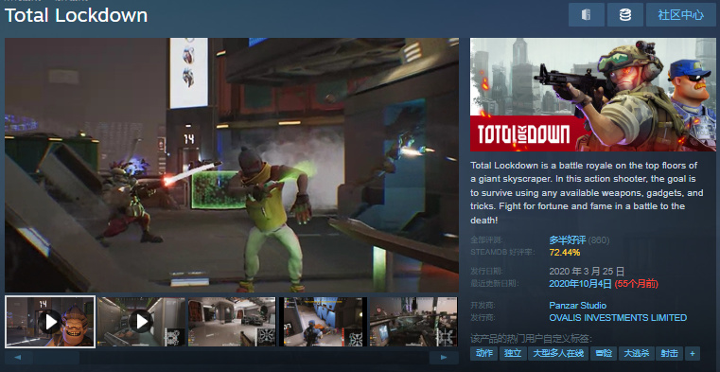Click the Total Lockdown header capsule image
The image size is (720, 372).
(x=593, y=95)
